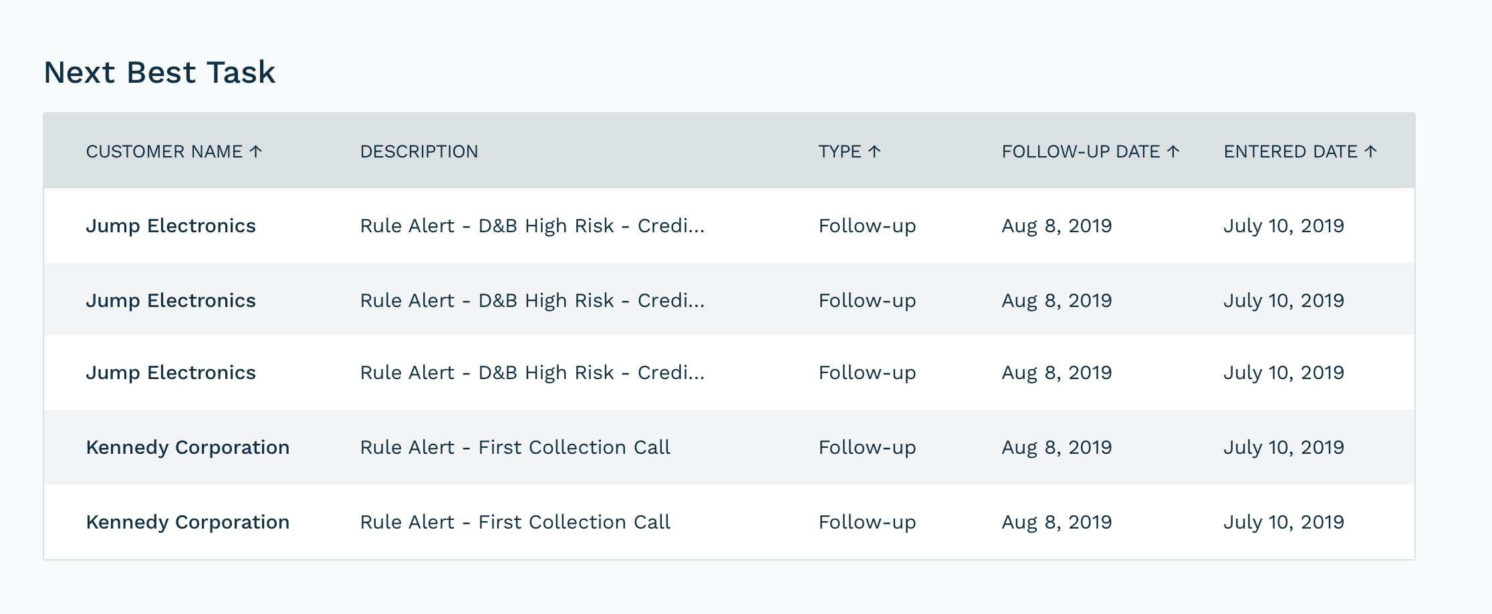This screenshot has width=1492, height=614.
Task: Sort by Follow-Up Date header text
Action: [x=1080, y=151]
